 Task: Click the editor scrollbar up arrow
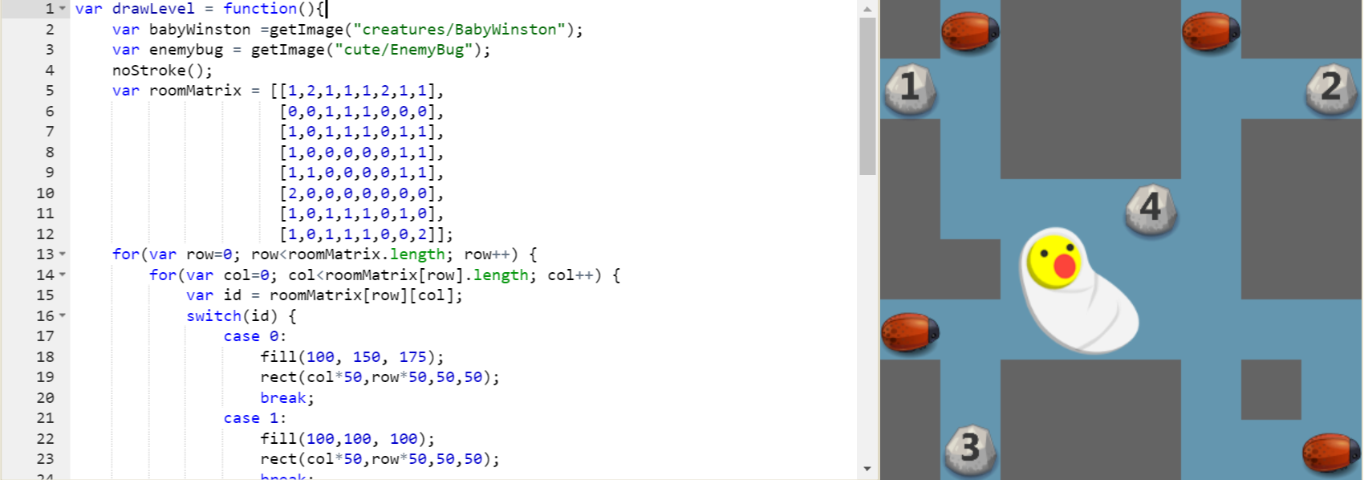click(867, 9)
